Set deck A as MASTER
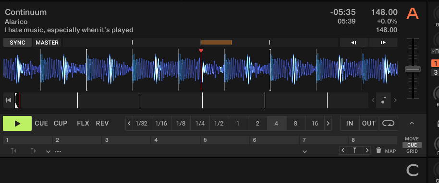The height and width of the screenshot is (183, 439). click(47, 43)
